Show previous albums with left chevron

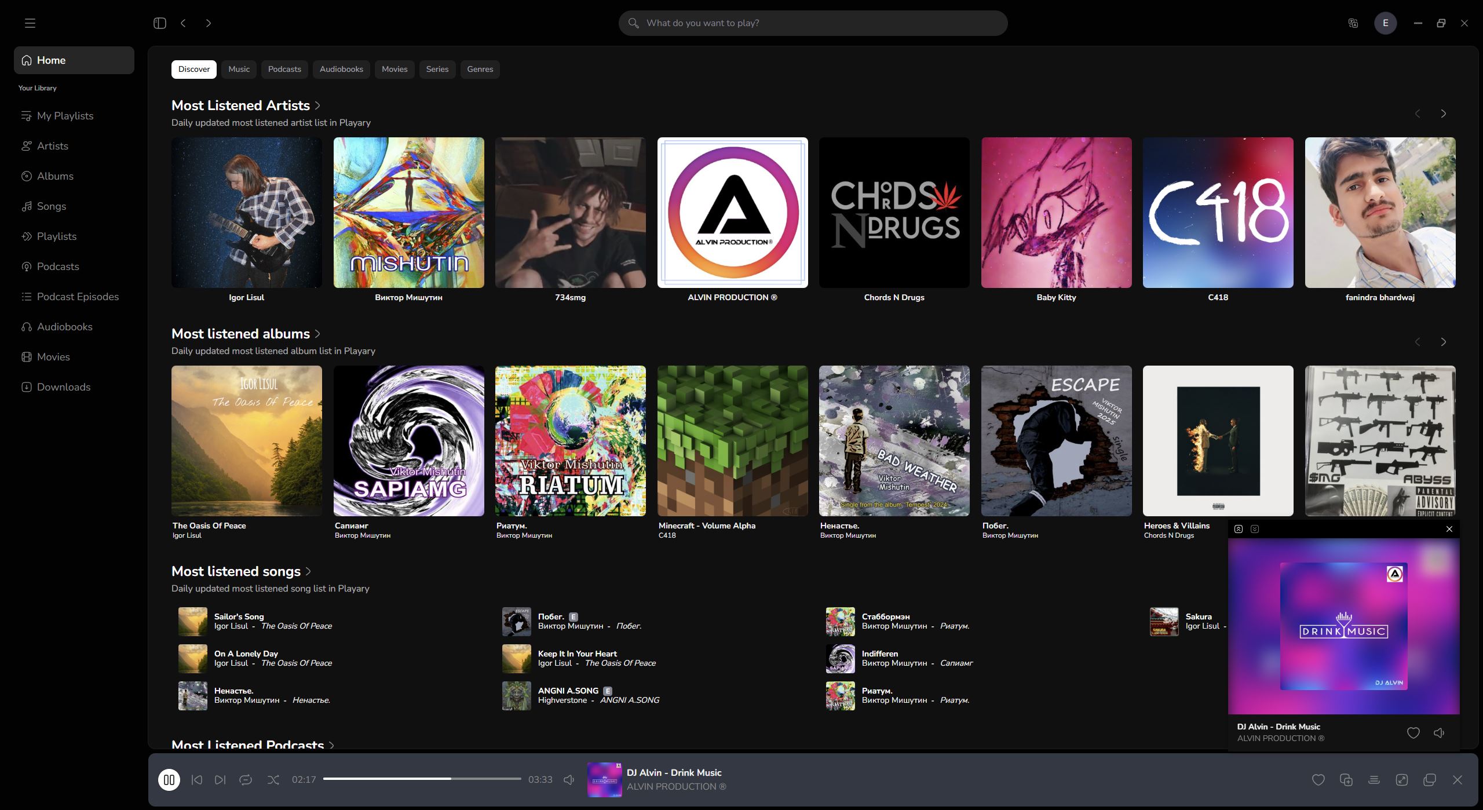1418,342
